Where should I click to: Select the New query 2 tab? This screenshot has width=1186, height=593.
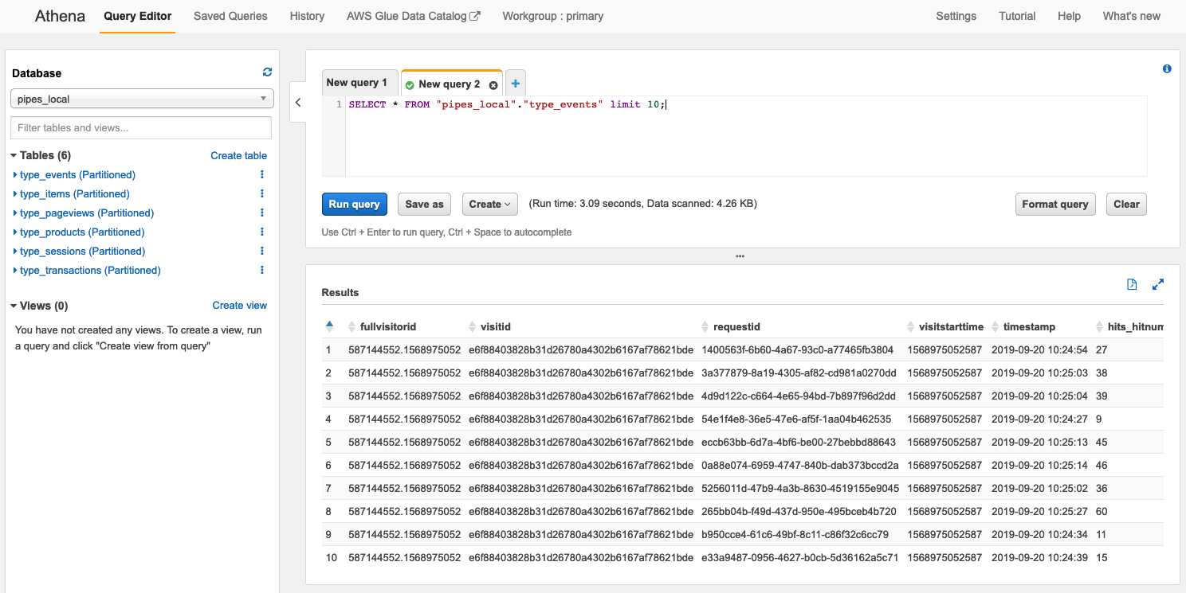(x=449, y=84)
